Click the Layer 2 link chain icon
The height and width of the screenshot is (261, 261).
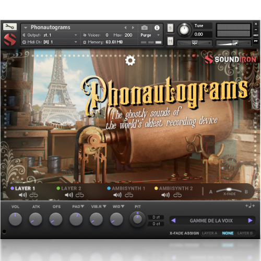[x=80, y=195]
